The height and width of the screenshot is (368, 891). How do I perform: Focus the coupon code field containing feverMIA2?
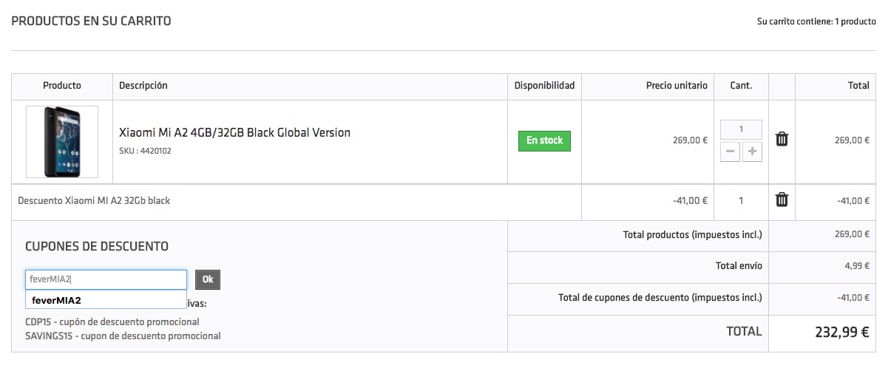click(106, 279)
